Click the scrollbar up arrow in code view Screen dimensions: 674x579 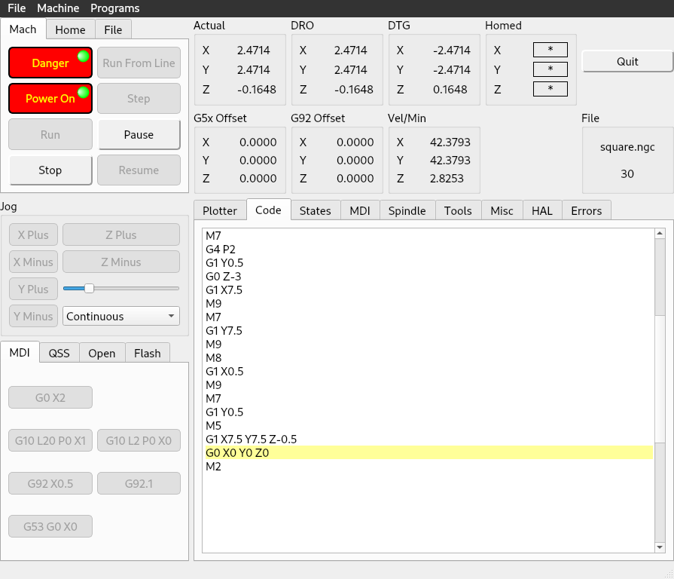point(660,234)
